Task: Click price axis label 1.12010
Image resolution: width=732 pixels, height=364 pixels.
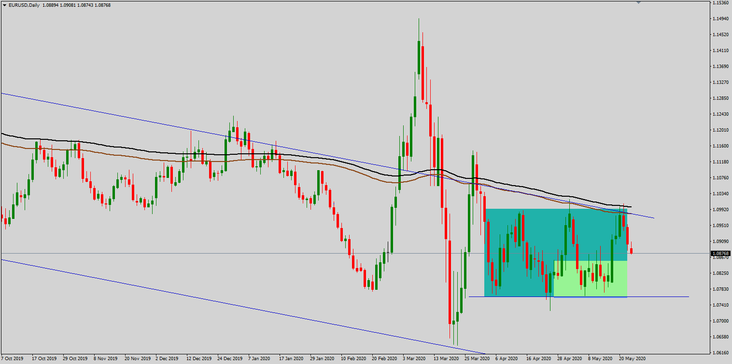Action: coord(720,130)
